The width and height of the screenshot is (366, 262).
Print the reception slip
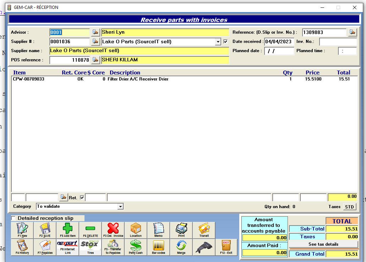181,230
